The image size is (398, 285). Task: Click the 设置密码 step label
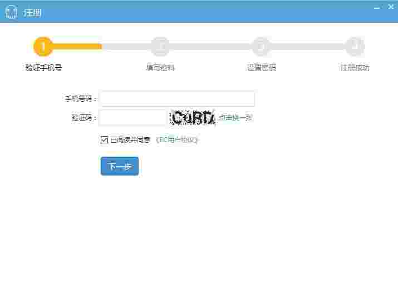coord(262,68)
